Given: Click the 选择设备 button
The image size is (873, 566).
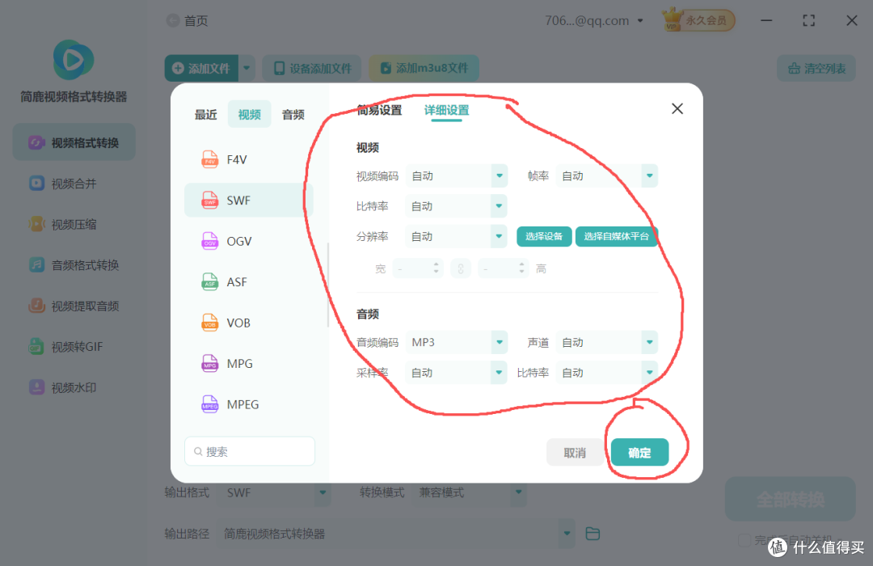Looking at the screenshot, I should pyautogui.click(x=544, y=236).
